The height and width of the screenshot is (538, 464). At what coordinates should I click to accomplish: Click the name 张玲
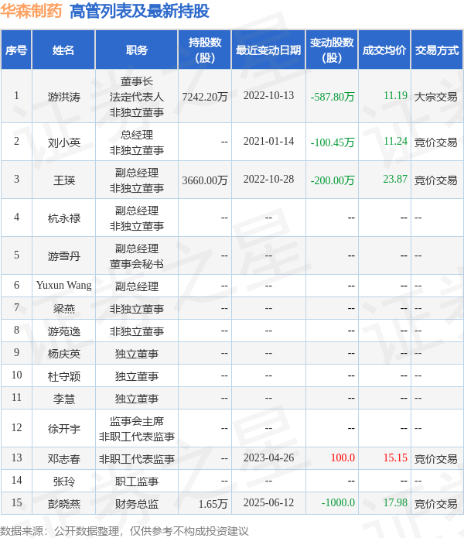[64, 481]
